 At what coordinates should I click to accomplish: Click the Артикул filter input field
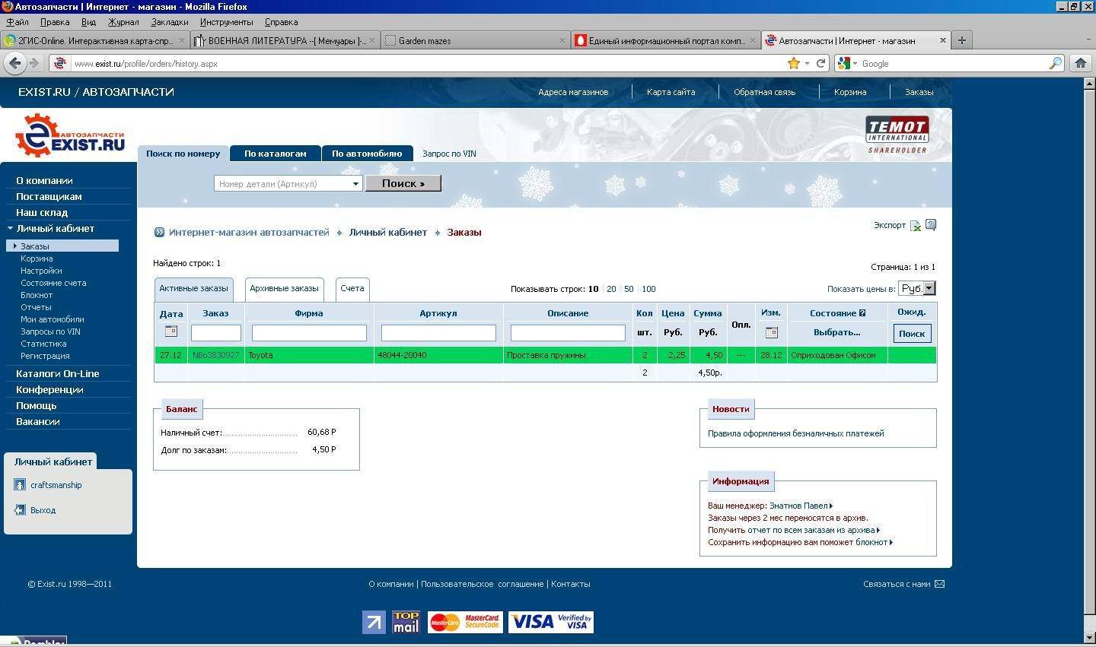(x=438, y=333)
